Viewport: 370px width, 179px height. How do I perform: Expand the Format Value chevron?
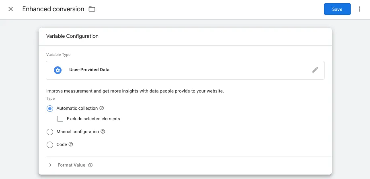click(x=50, y=165)
